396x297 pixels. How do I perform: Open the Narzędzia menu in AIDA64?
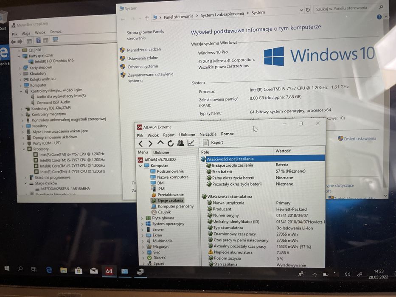[x=208, y=134]
